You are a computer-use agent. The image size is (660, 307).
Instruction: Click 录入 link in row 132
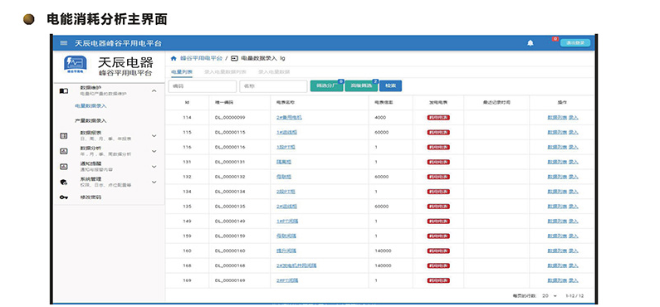(574, 177)
